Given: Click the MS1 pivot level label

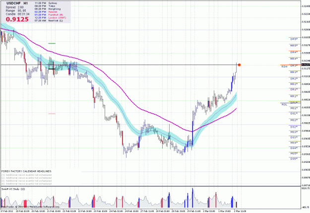Looking at the screenshot, I should [294, 108].
